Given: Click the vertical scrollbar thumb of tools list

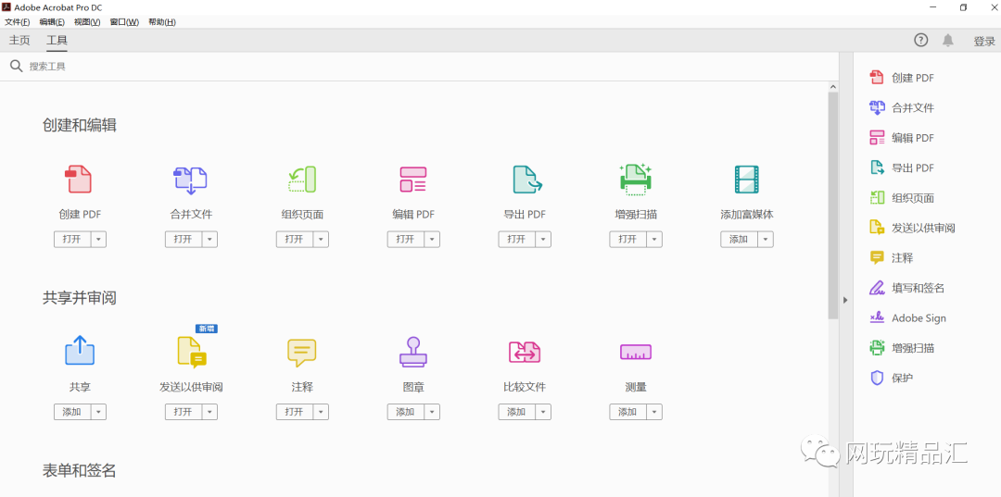Looking at the screenshot, I should (833, 205).
